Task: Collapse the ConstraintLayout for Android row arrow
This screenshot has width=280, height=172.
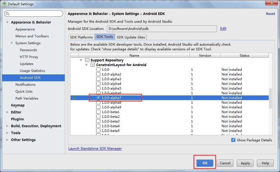Action: tap(87, 65)
